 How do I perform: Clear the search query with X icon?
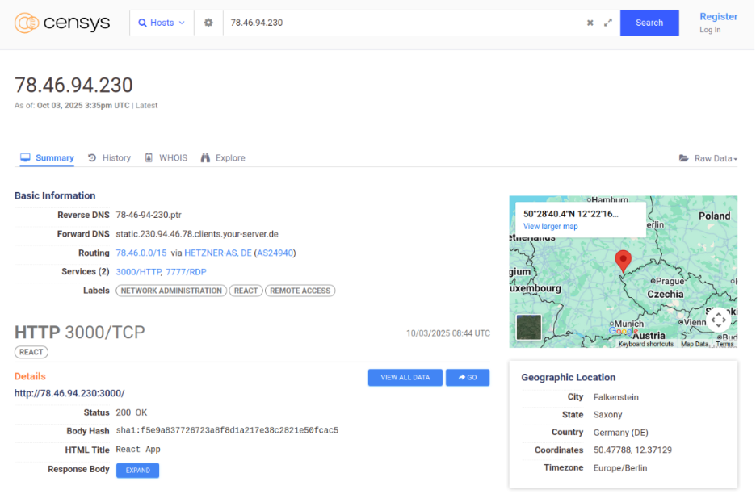click(590, 23)
